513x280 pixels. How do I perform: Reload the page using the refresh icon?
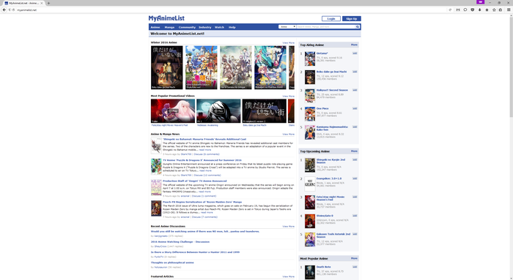(450, 10)
